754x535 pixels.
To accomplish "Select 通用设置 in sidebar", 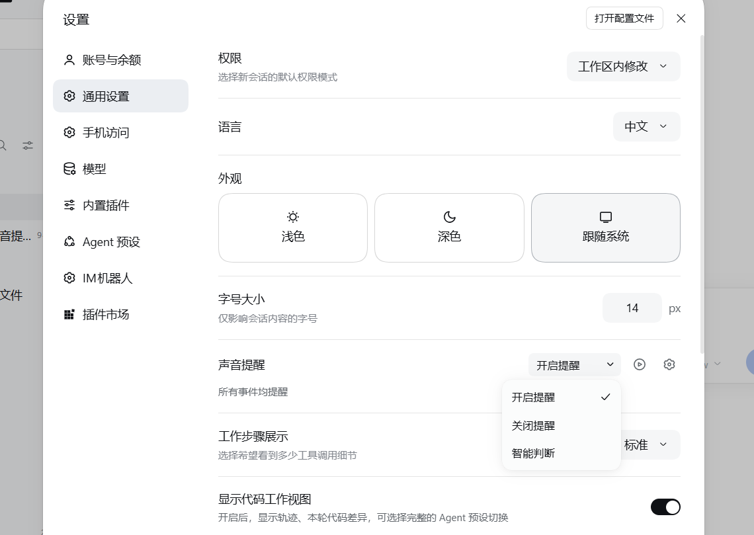I will (x=120, y=96).
